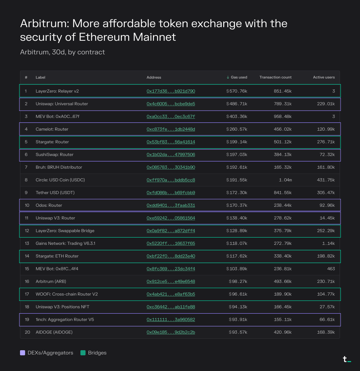Viewport: 360px width, 371px height.
Task: Open Stargate Router address 0x53bf83...56a41614
Action: 171,142
